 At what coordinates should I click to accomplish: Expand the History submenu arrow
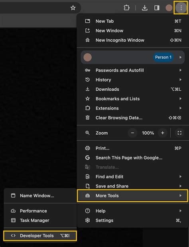coord(180,80)
